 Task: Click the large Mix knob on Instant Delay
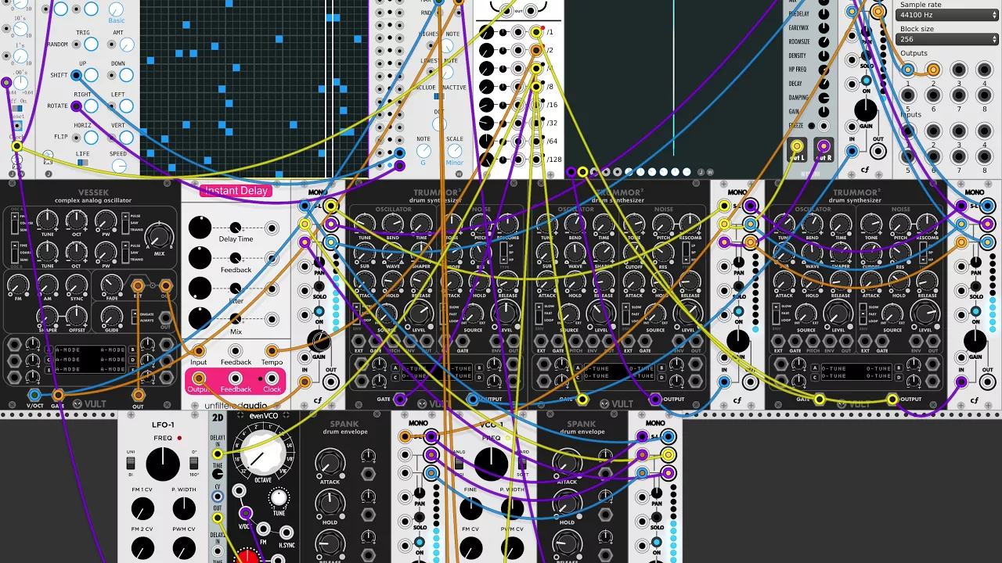point(200,318)
